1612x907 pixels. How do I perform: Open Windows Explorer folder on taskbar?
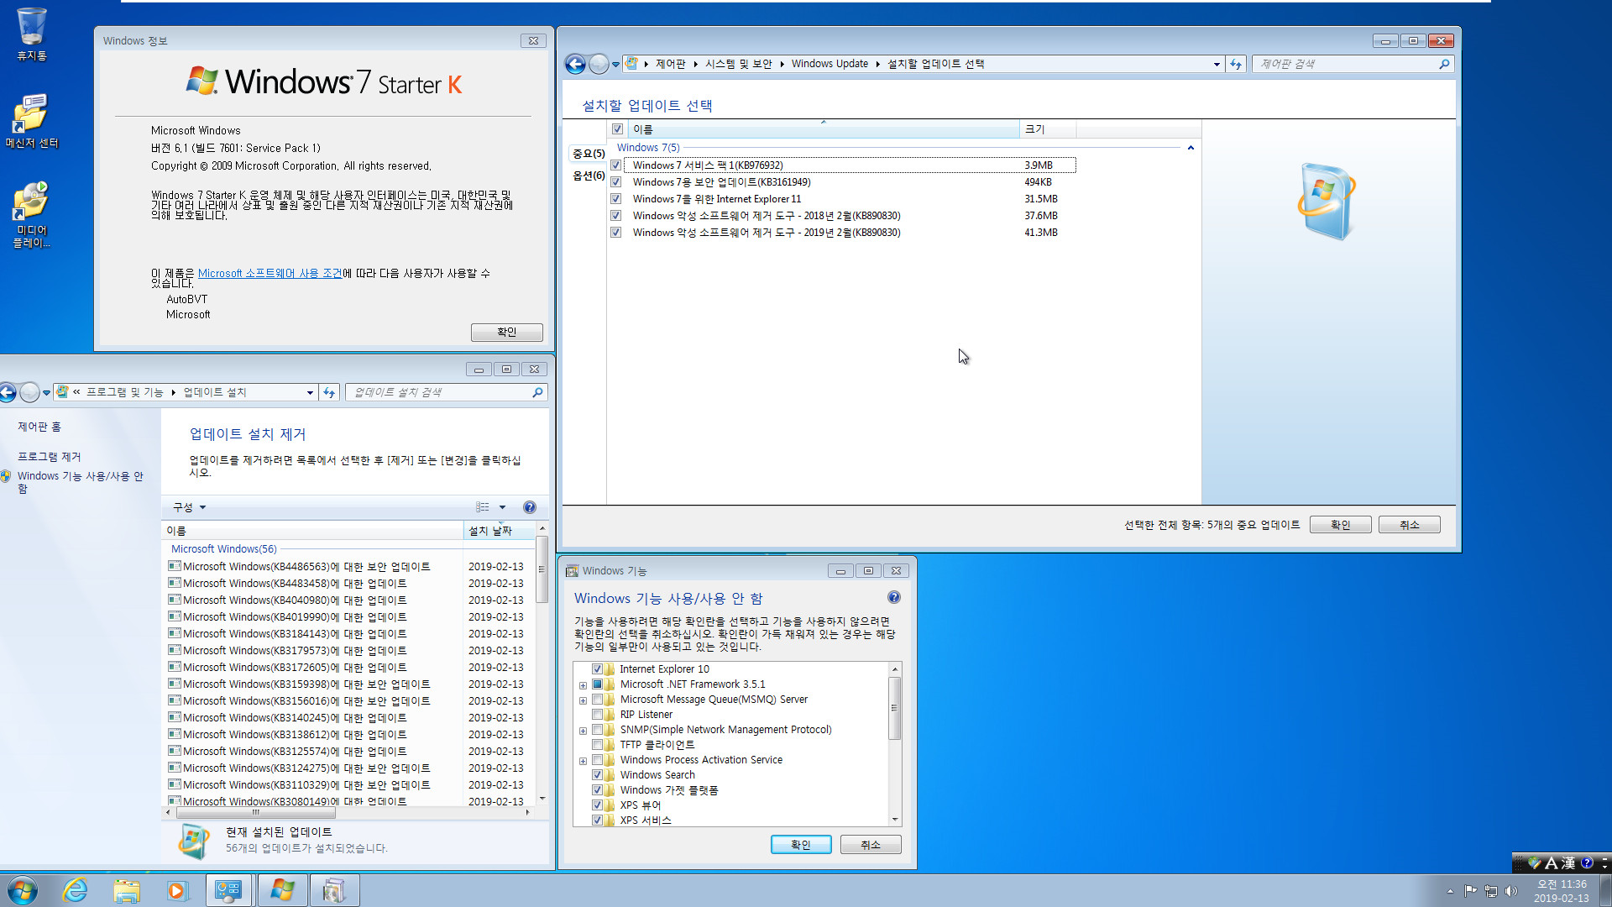pyautogui.click(x=127, y=890)
